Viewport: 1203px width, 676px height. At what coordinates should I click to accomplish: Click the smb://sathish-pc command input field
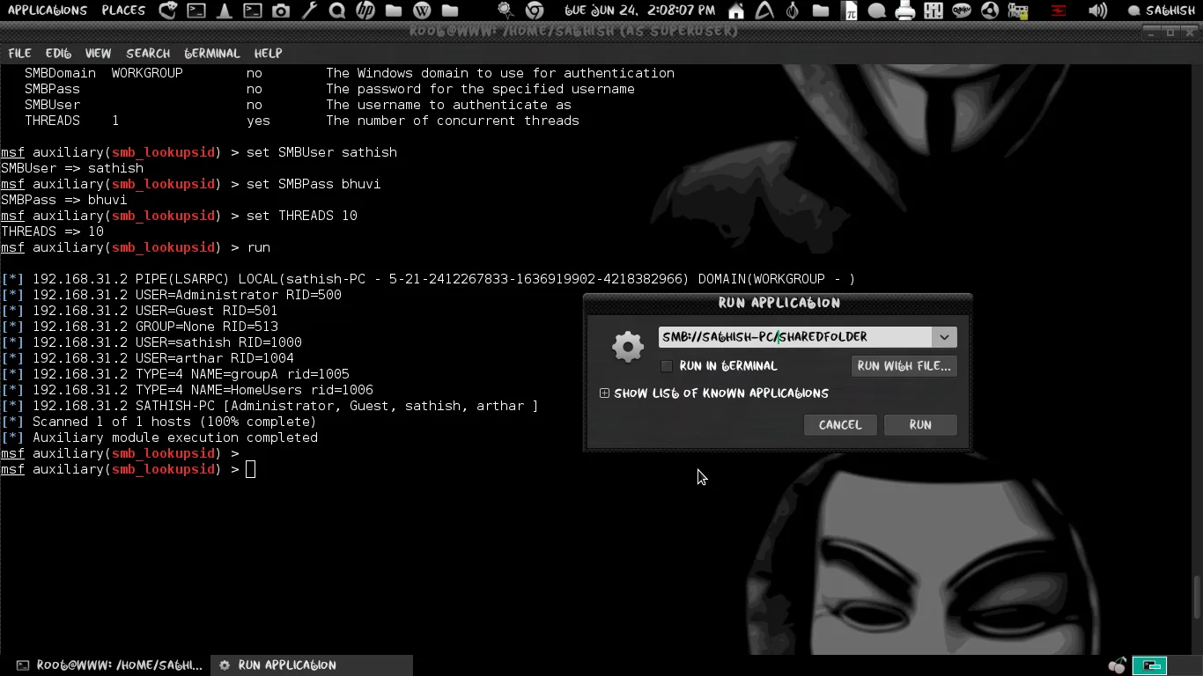pyautogui.click(x=794, y=337)
